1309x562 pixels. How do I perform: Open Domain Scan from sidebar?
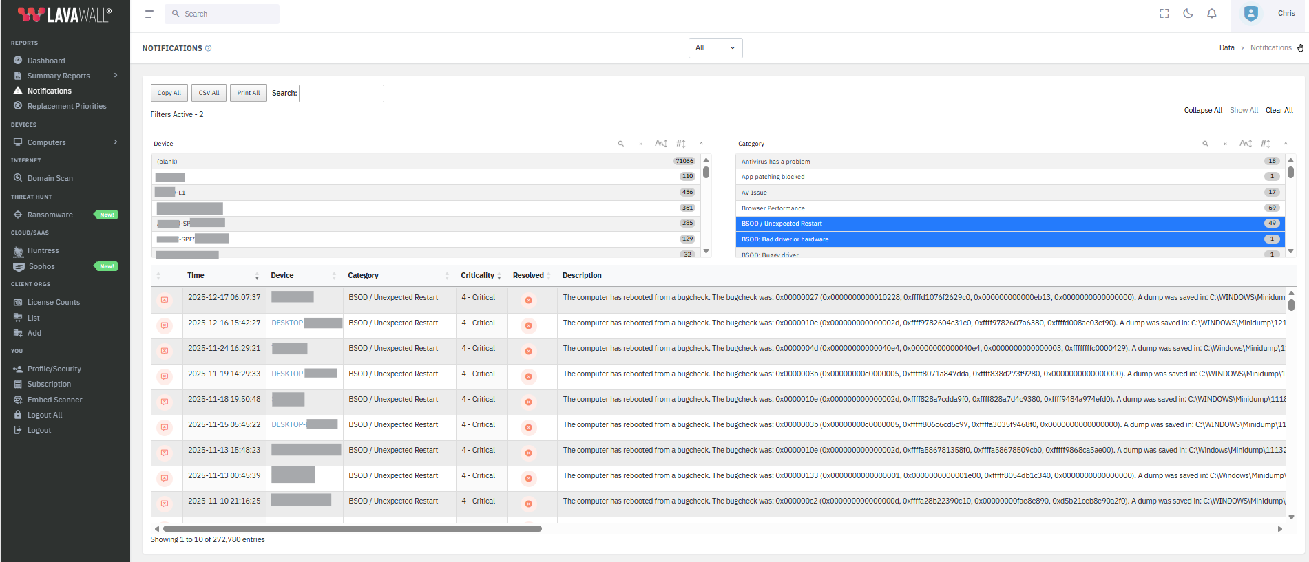50,178
